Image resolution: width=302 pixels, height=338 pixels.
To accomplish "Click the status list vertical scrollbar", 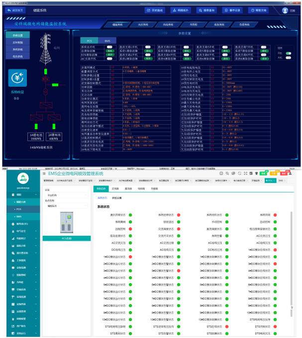I will tap(292, 264).
